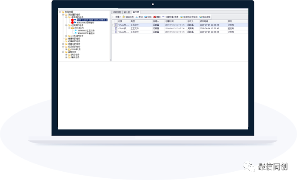Select the 未完成的任务 folder label
This screenshot has width=297, height=180.
77,17
